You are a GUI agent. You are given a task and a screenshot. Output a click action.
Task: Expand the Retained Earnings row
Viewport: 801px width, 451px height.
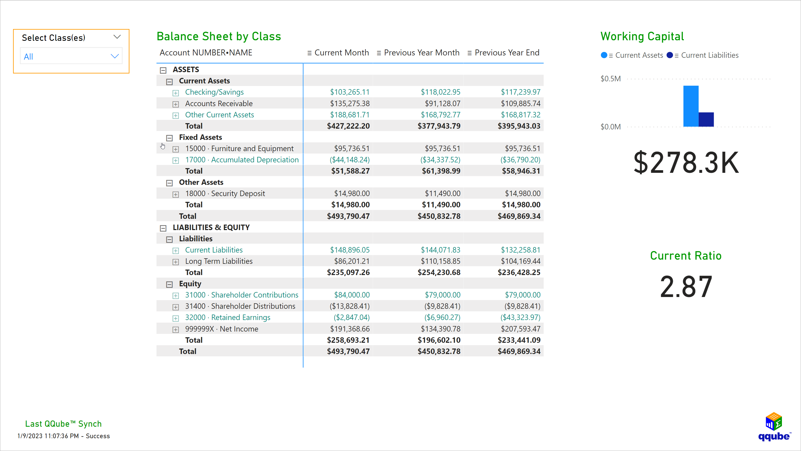(x=176, y=317)
